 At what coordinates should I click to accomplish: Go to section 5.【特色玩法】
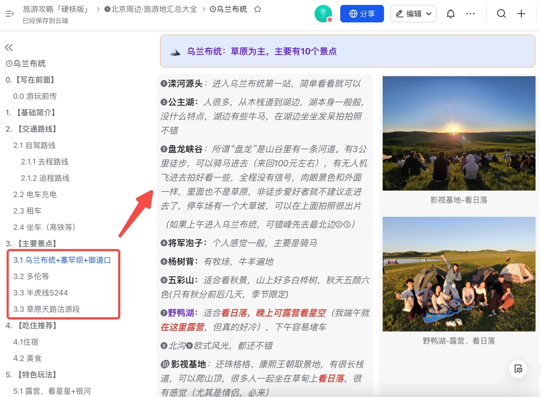tap(32, 375)
